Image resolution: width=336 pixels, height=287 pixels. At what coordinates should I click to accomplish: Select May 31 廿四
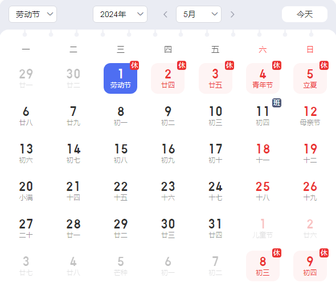coord(215,228)
